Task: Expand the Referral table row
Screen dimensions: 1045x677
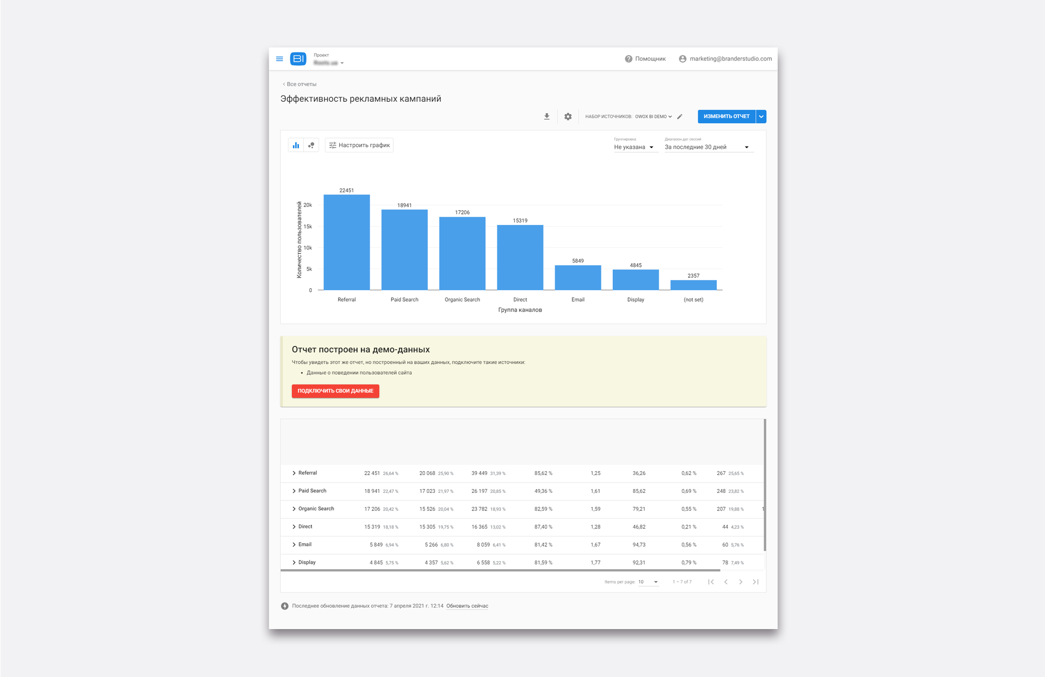Action: [x=294, y=473]
